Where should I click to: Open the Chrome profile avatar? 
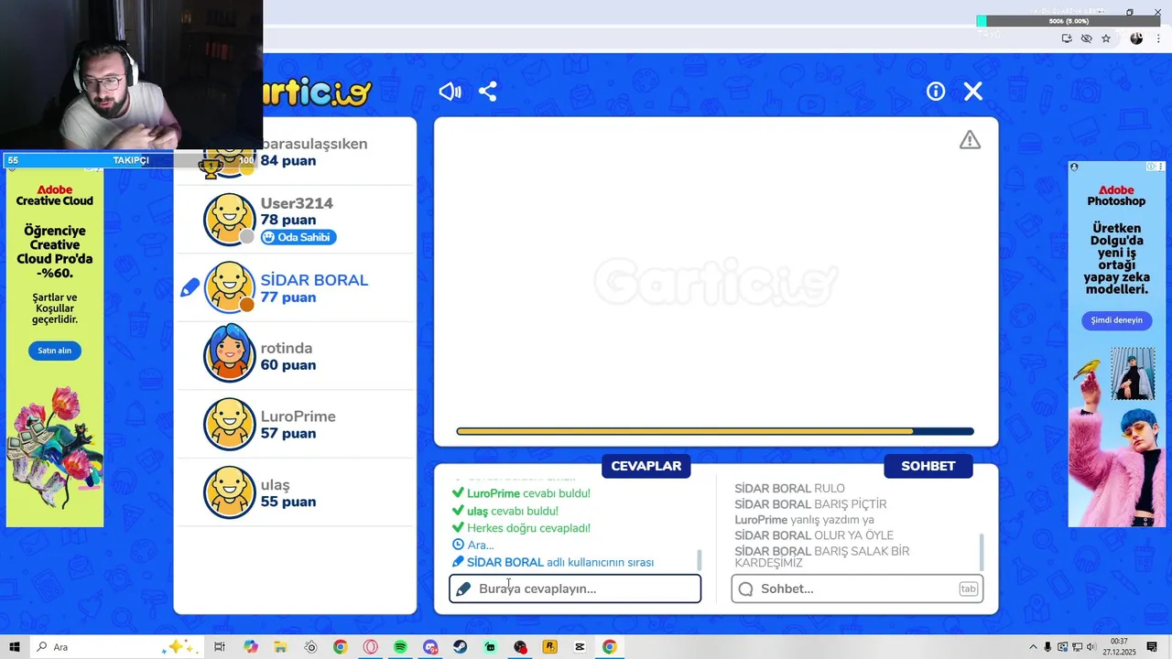tap(1136, 38)
